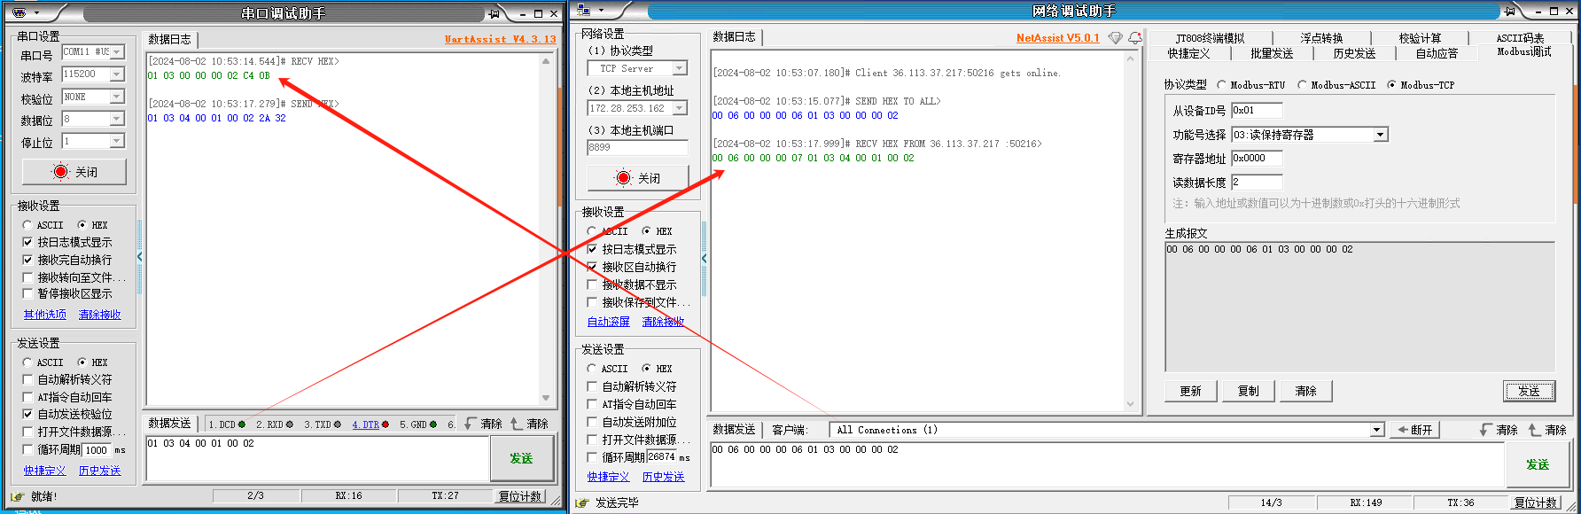1581x514 pixels.
Task: Toggle the red DTR indicator light
Action: [386, 424]
